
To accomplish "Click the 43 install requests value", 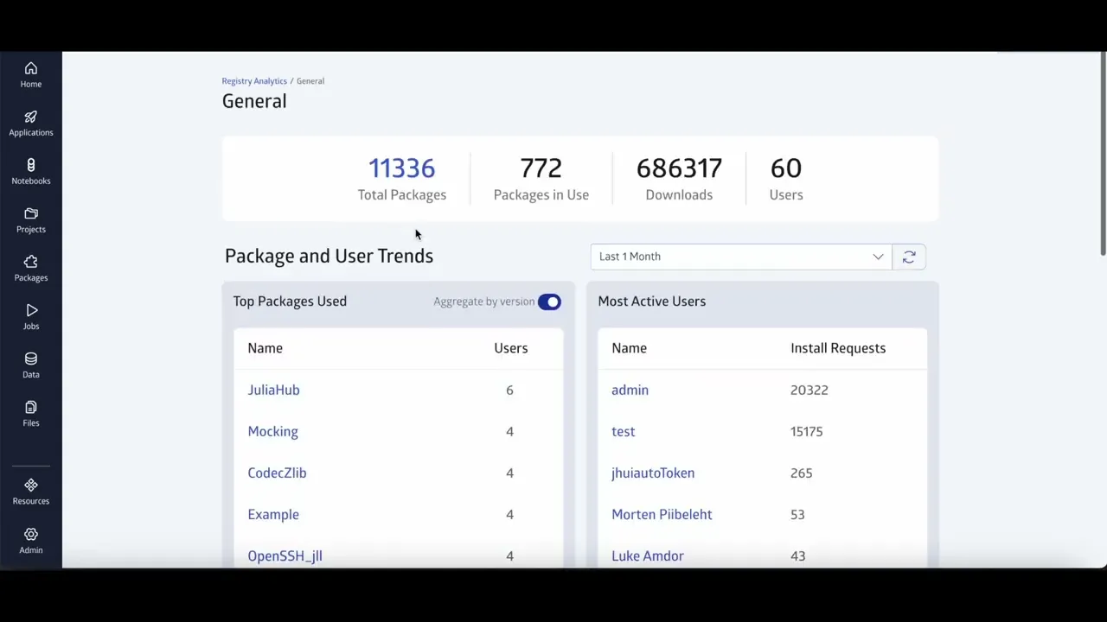I will (797, 555).
